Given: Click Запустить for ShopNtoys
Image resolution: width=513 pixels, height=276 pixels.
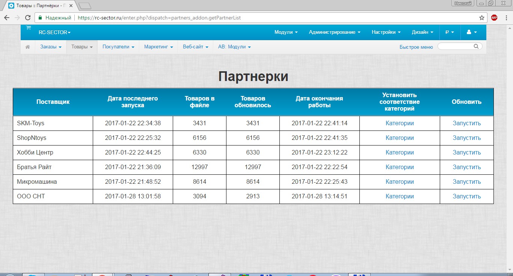Looking at the screenshot, I should 467,138.
